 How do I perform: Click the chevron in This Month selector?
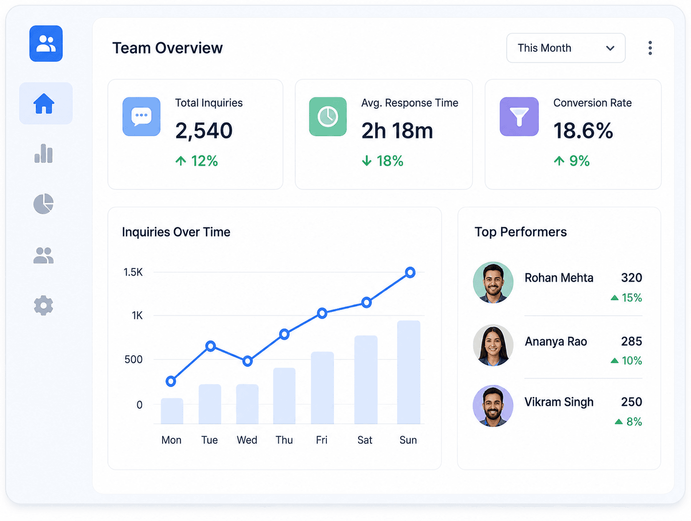[610, 48]
